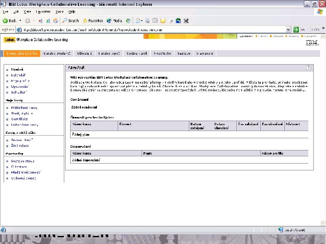This screenshot has width=326, height=244.
Task: Open the Živé relace link
Action: click(x=20, y=145)
